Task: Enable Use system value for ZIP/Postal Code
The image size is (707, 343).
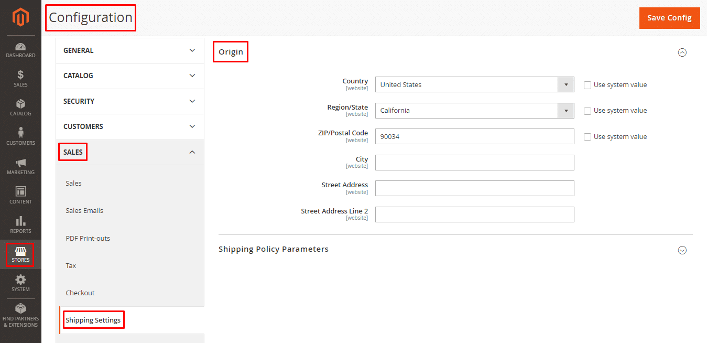Action: coord(587,136)
